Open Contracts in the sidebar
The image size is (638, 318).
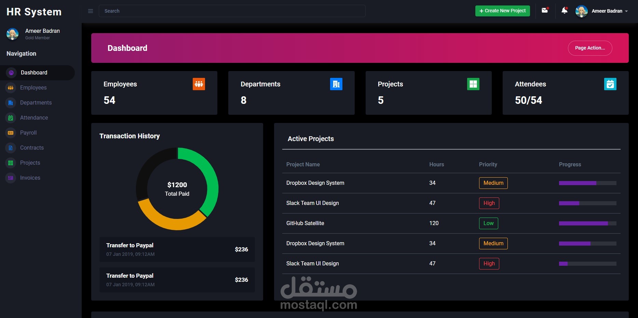coord(32,148)
